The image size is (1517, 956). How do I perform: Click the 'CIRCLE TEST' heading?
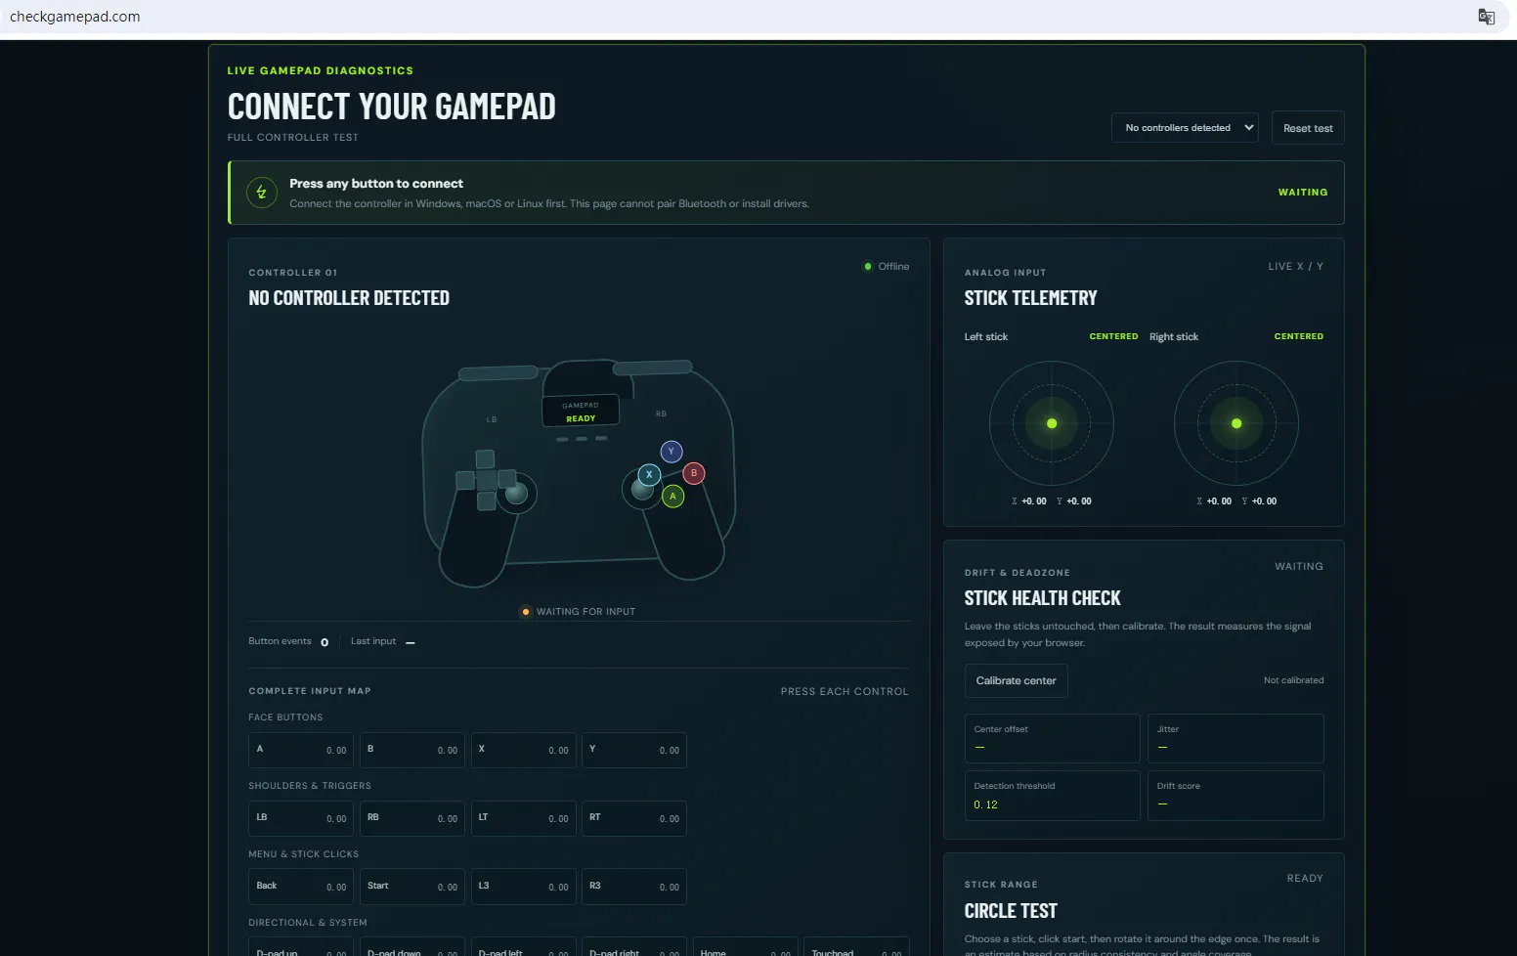coord(1011,911)
